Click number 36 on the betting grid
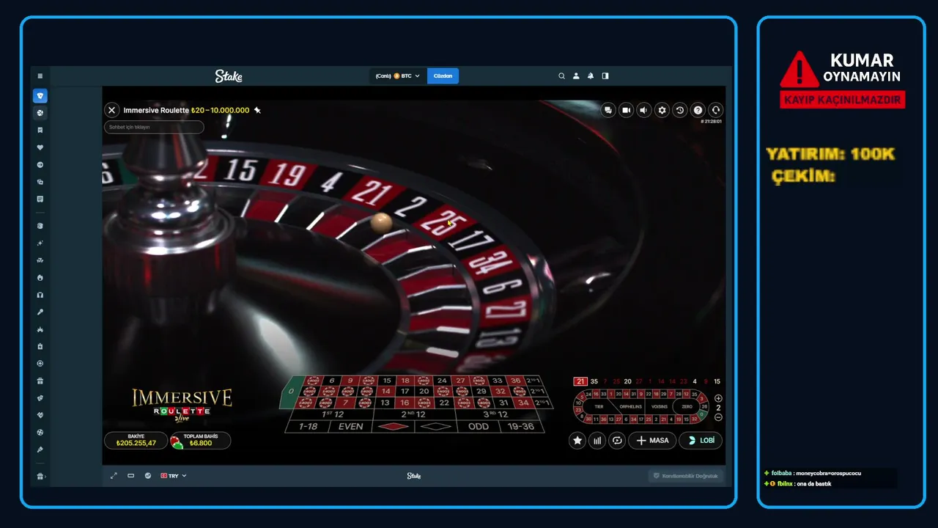This screenshot has height=528, width=938. 516,381
